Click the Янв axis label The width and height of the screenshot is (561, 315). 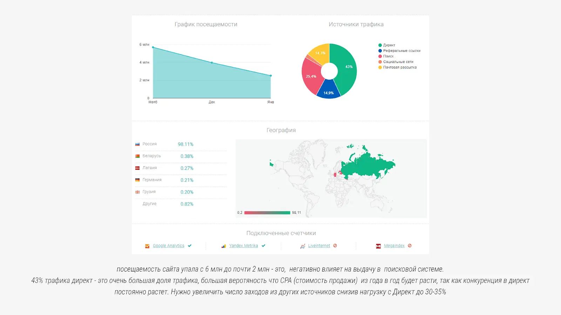point(271,102)
